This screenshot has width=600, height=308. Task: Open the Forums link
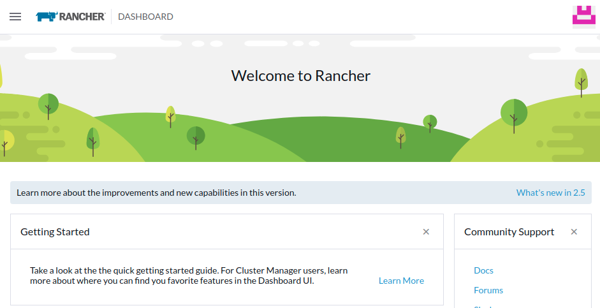click(x=488, y=290)
